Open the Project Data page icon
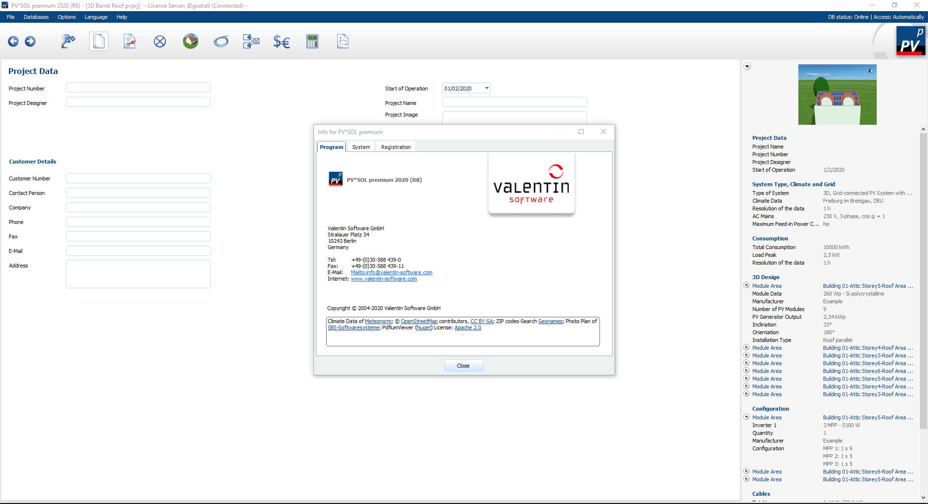This screenshot has height=504, width=928. [99, 42]
